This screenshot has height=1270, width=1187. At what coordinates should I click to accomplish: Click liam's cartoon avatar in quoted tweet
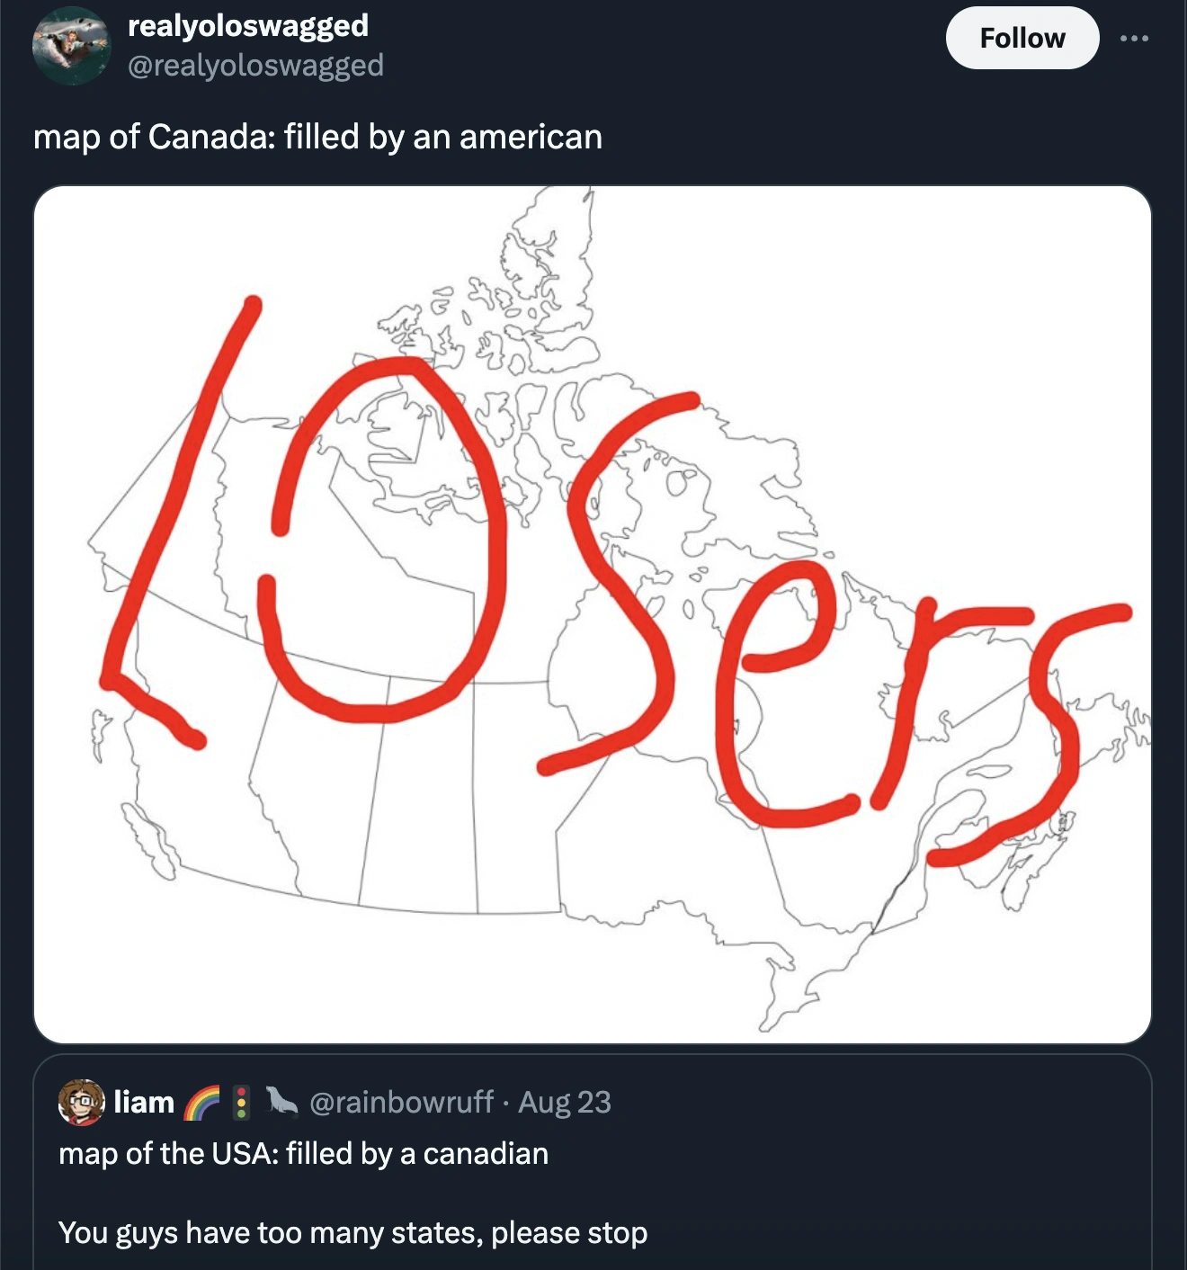(81, 1102)
